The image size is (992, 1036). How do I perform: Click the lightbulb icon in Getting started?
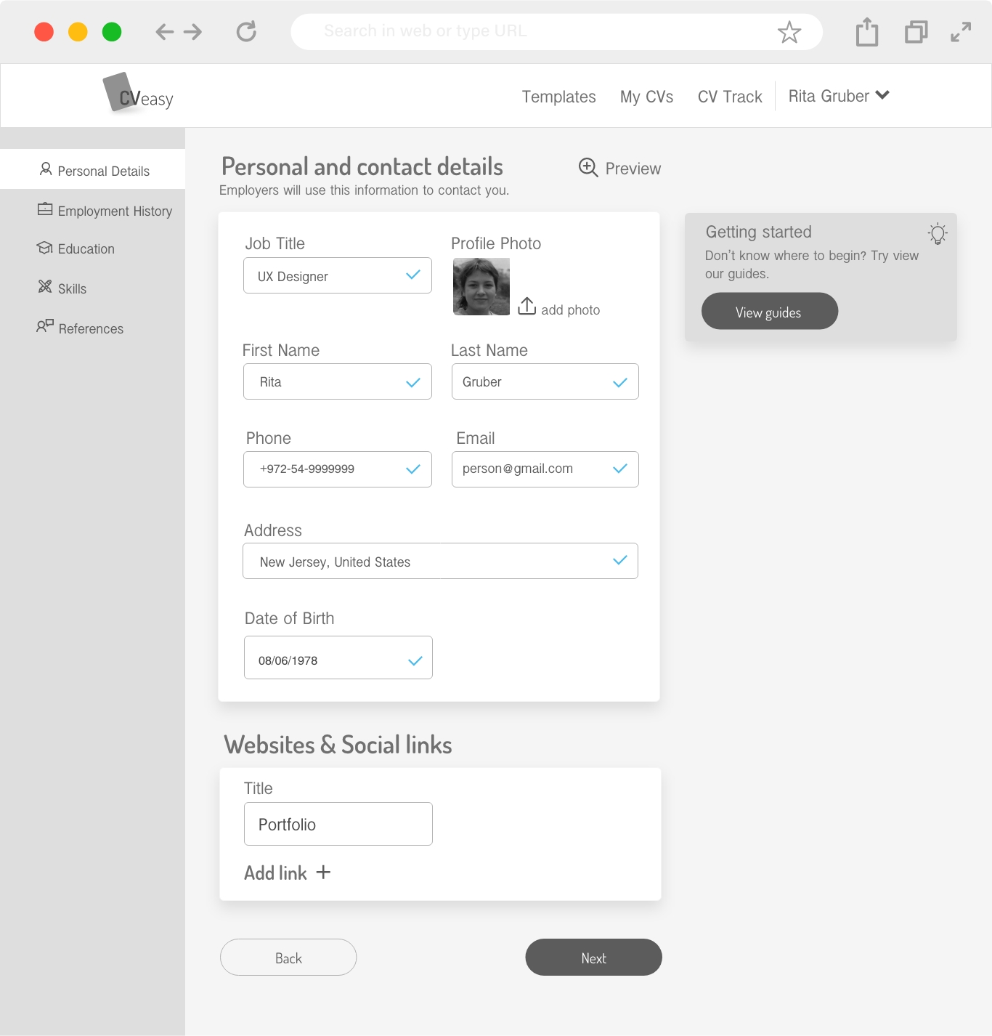coord(937,233)
